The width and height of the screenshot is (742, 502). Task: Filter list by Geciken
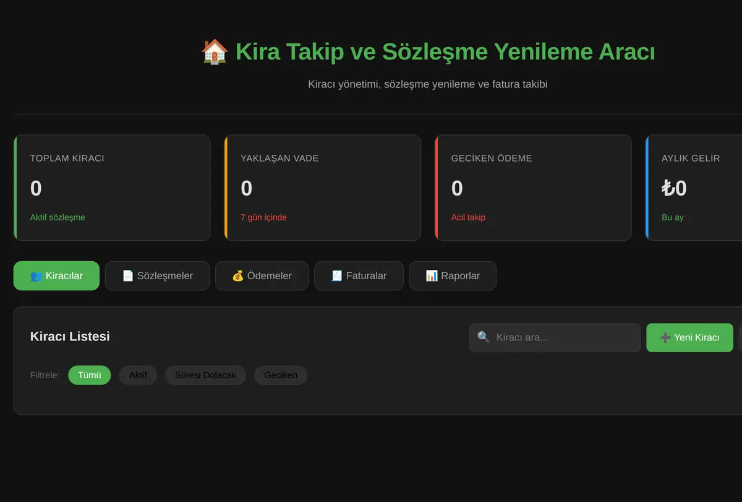click(281, 375)
